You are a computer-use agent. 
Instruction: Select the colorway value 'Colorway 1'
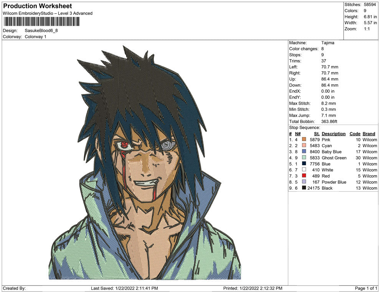pyautogui.click(x=35, y=37)
